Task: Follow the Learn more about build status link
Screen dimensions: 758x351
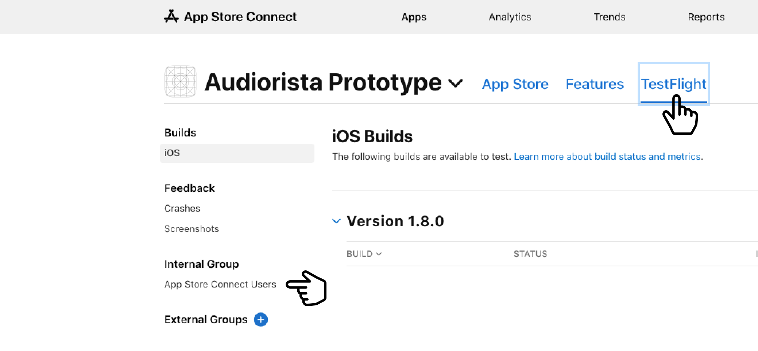Action: tap(607, 157)
